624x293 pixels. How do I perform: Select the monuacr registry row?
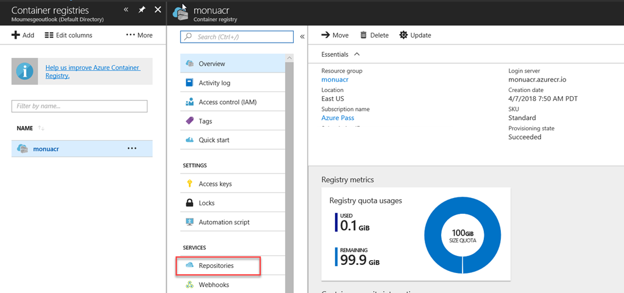82,149
